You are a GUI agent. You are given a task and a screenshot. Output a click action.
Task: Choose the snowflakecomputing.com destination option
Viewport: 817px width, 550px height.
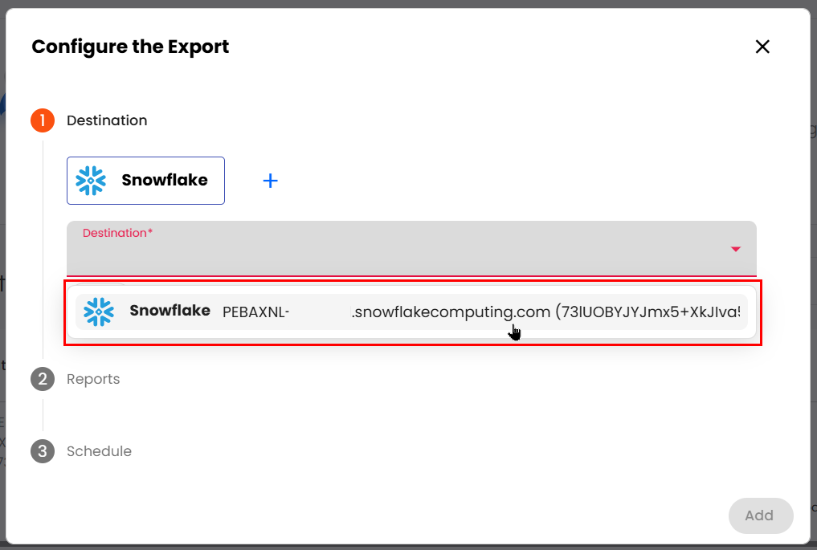click(x=450, y=312)
